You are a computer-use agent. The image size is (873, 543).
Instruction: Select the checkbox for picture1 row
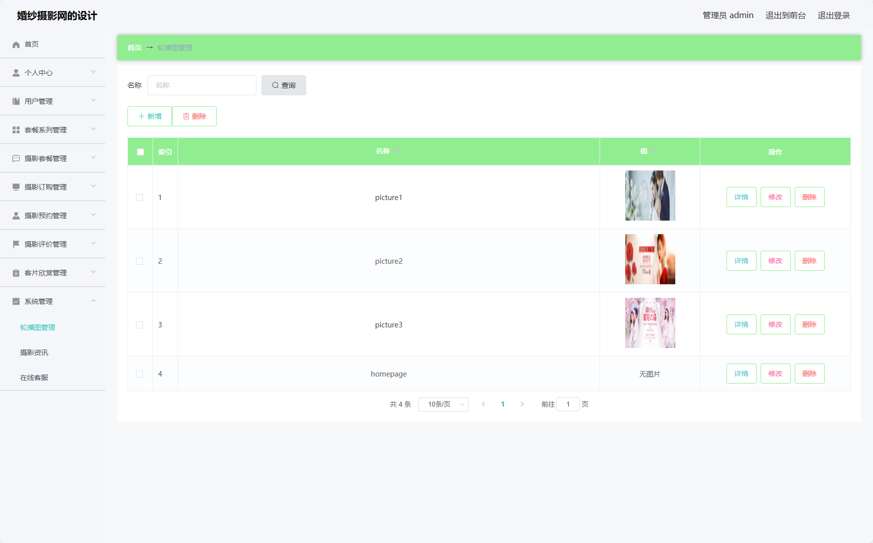click(139, 198)
